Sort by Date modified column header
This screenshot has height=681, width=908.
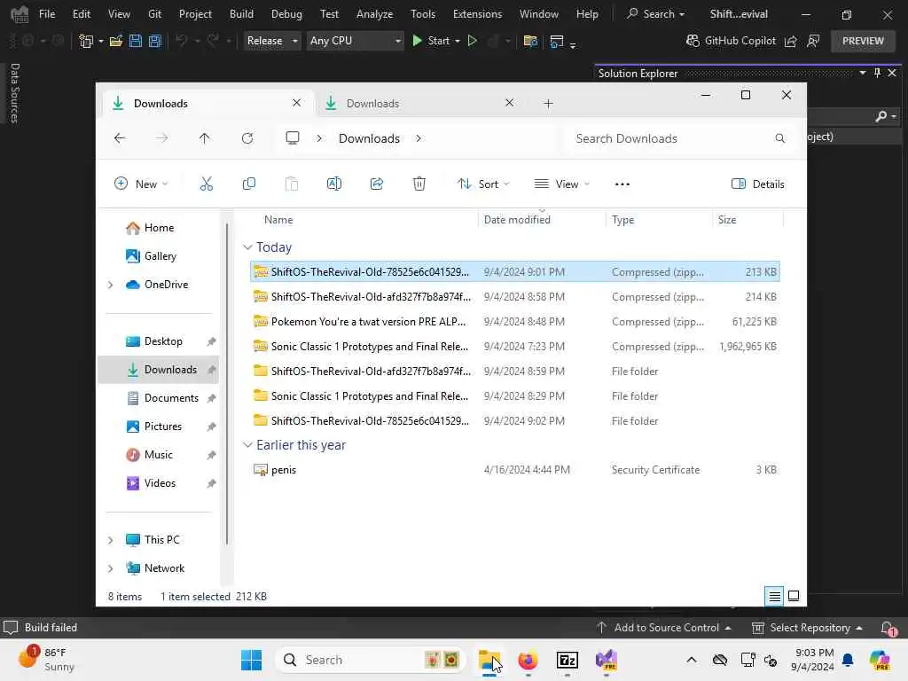tap(517, 220)
